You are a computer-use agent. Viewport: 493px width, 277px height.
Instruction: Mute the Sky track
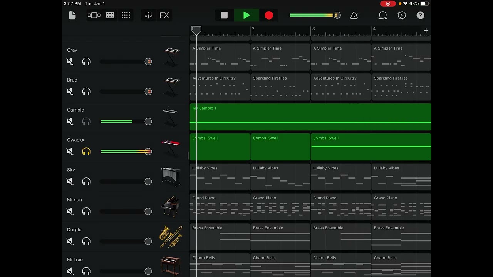pos(70,182)
